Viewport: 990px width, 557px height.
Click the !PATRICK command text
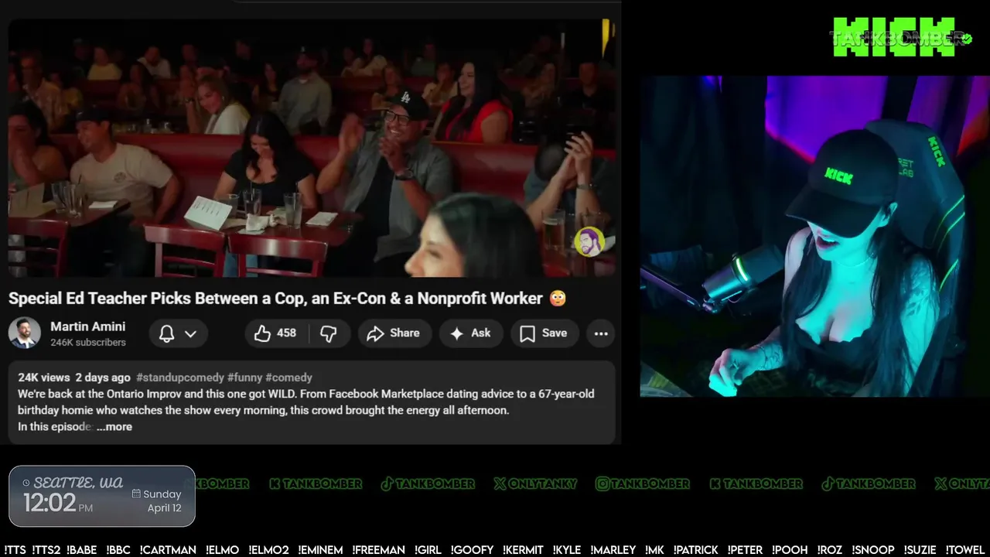(695, 550)
